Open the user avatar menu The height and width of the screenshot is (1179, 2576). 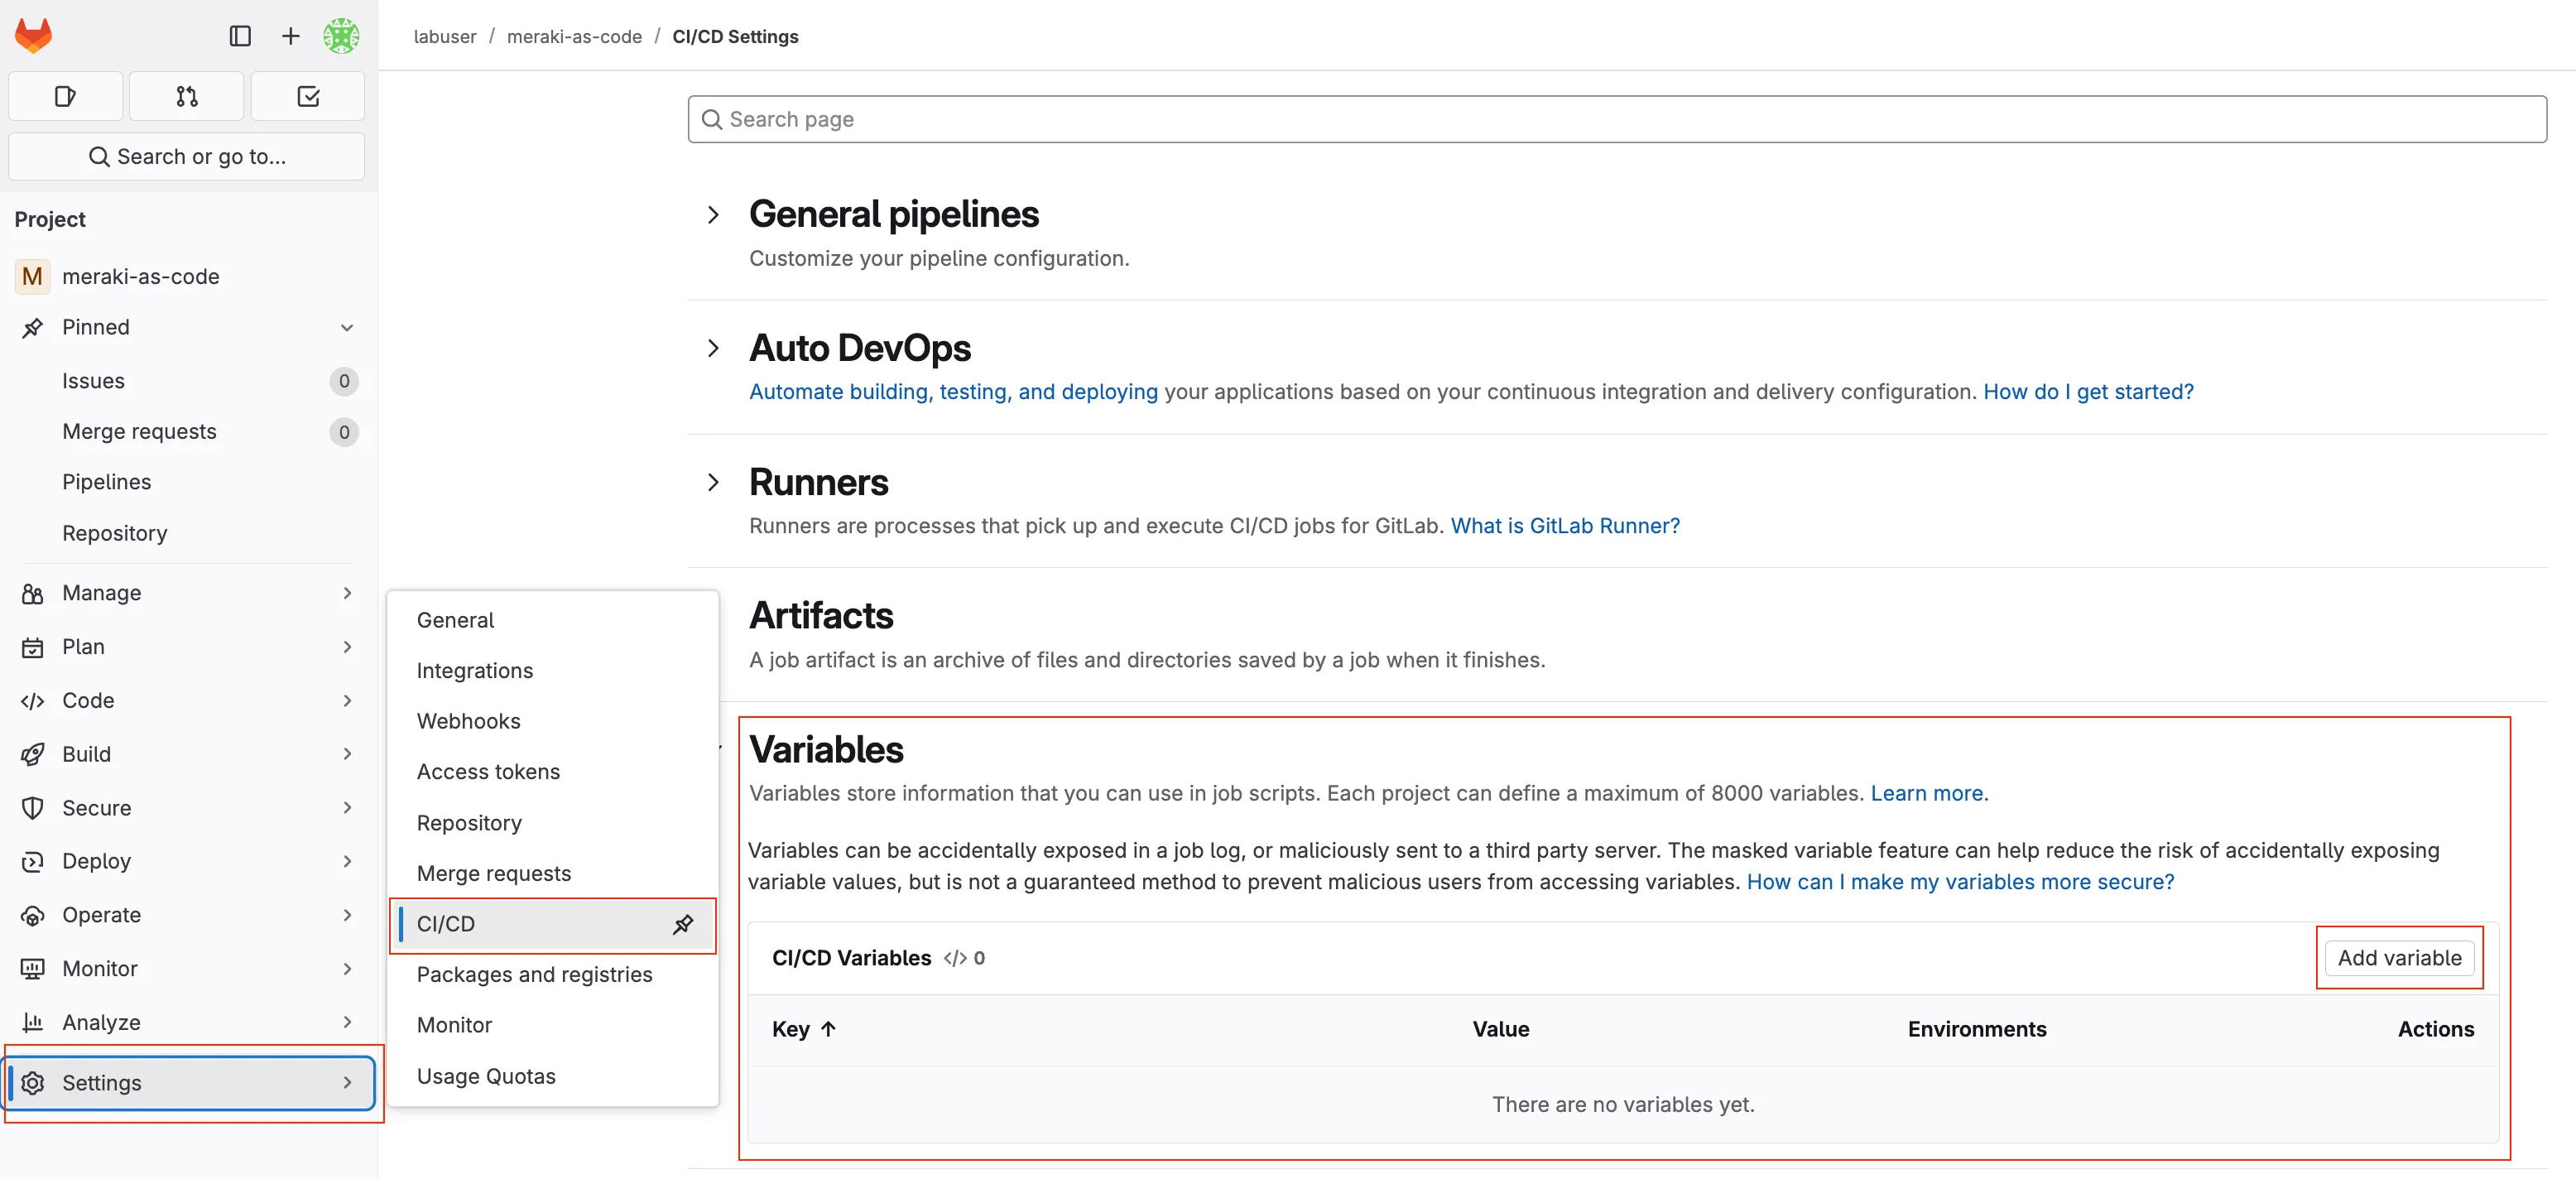341,35
